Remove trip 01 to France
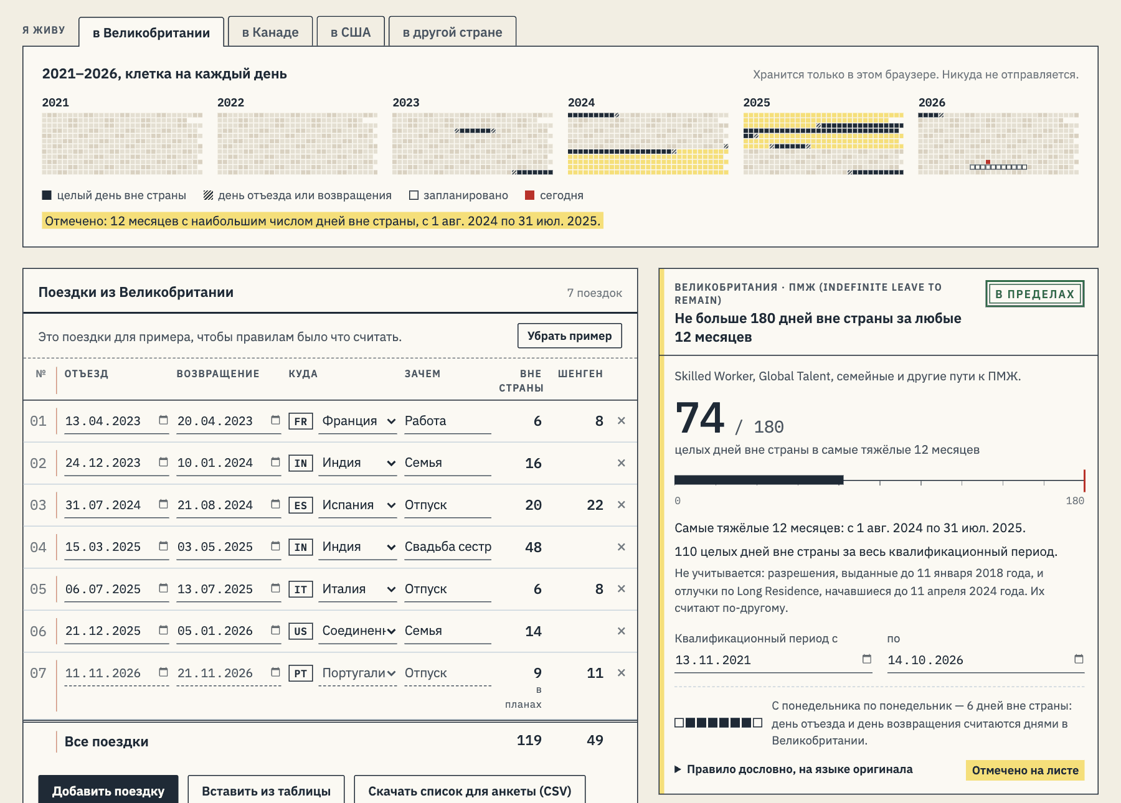Screen dimensions: 1121x803 [x=621, y=421]
